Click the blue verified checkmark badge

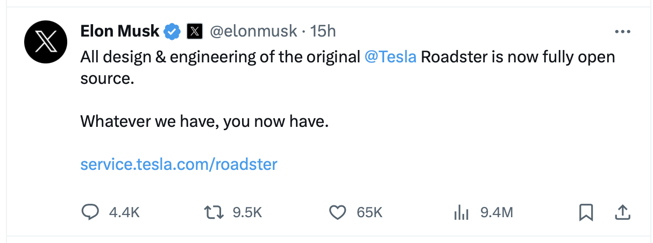pyautogui.click(x=172, y=32)
